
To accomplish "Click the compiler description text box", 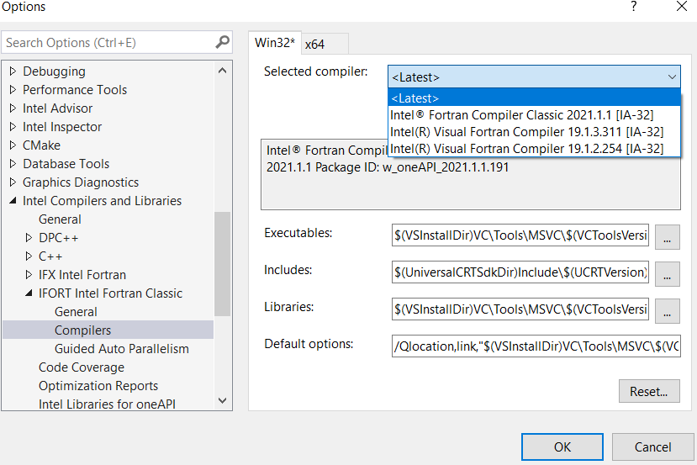I will pos(470,174).
